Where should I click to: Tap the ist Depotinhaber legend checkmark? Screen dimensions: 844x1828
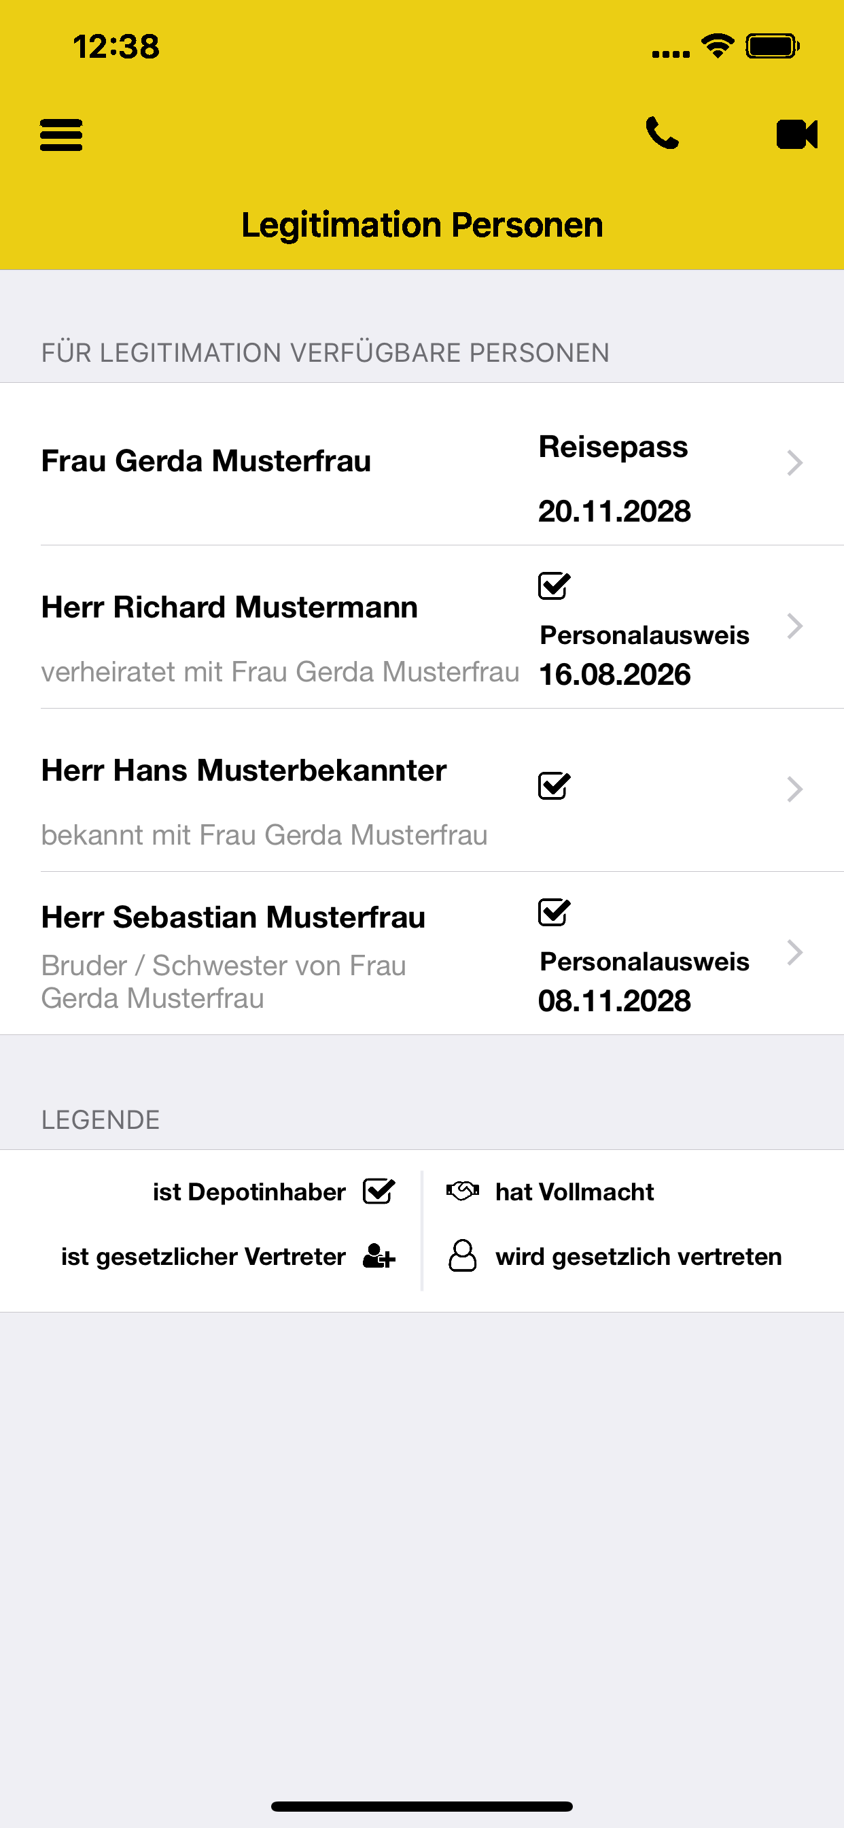379,1191
